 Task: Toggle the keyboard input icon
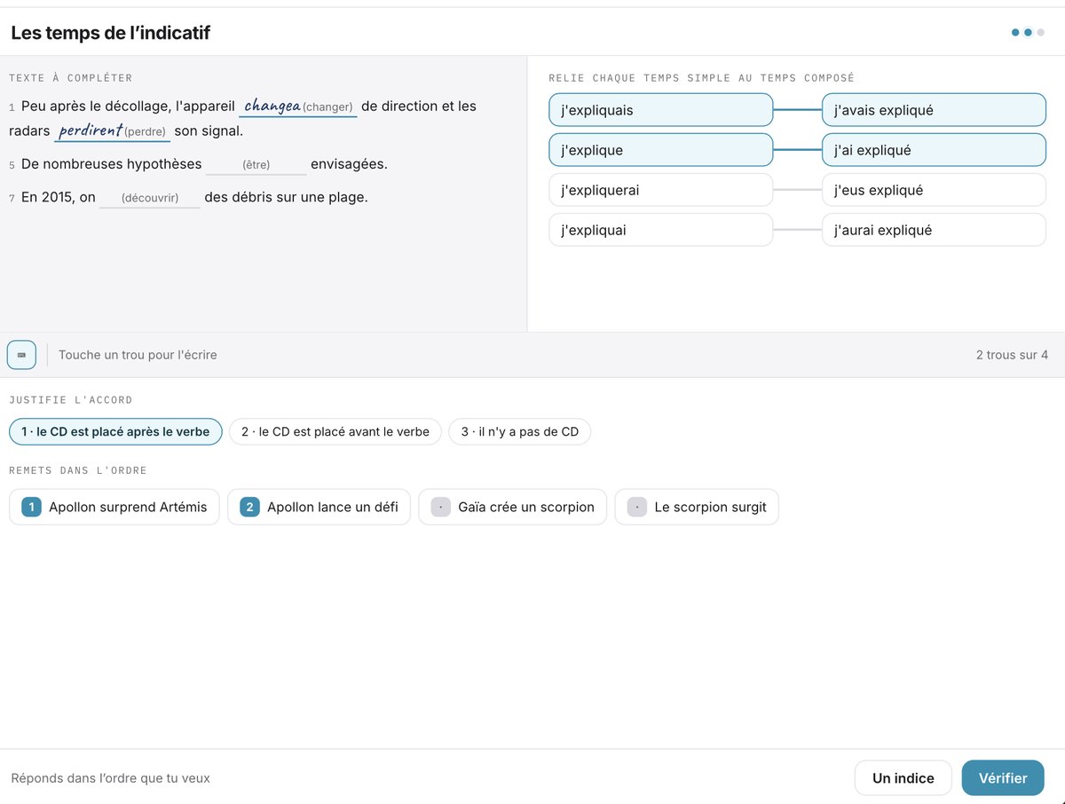[21, 355]
